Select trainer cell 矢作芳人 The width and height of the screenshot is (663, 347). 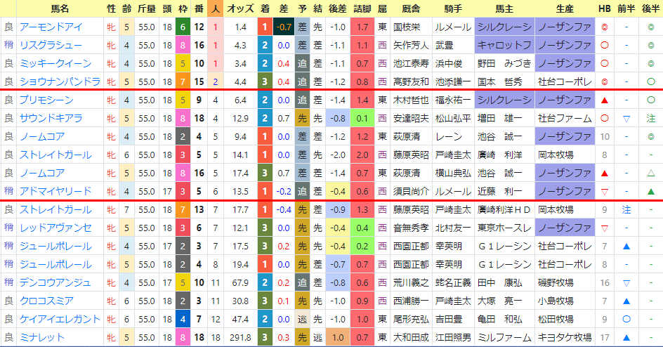click(411, 45)
